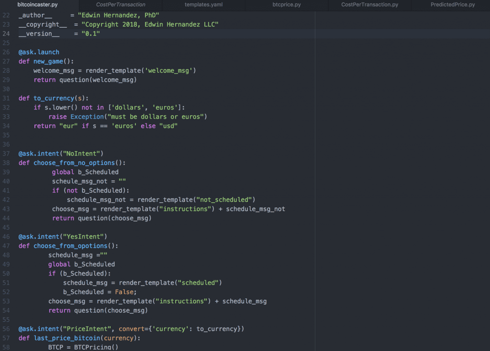This screenshot has width=490, height=351.
Task: Place cursor on the @ask.launch decorator
Action: [x=39, y=52]
